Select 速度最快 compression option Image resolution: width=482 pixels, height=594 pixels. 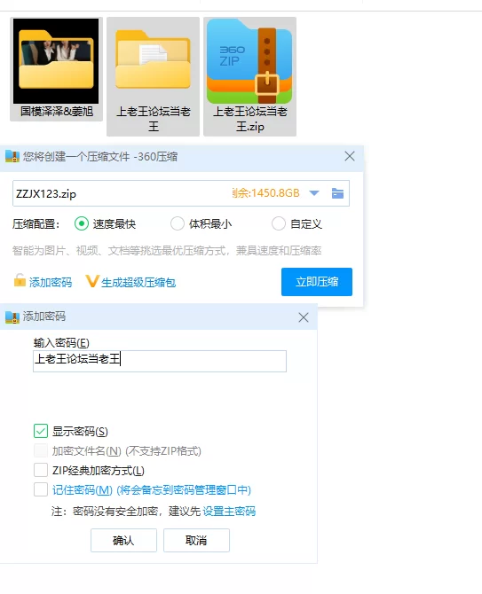(82, 224)
